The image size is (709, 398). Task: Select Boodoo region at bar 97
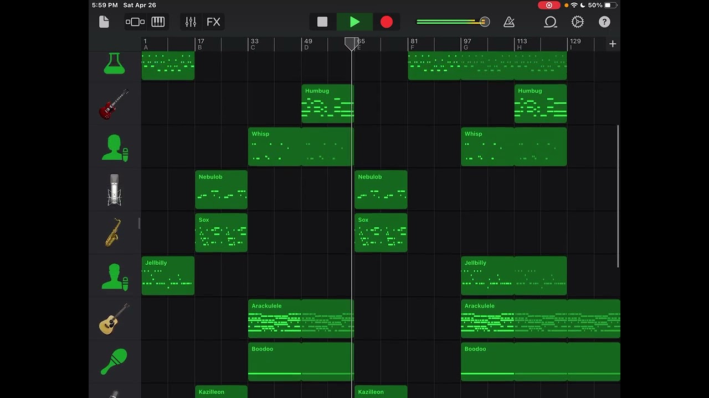[541, 362]
